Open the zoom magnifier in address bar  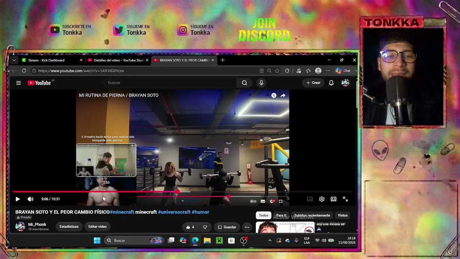269,71
